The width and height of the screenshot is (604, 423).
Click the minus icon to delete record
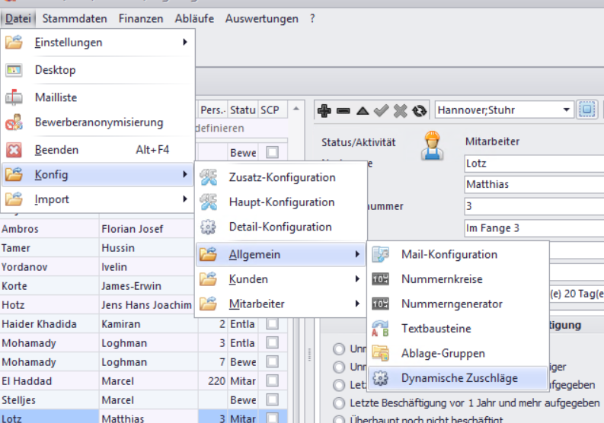click(343, 110)
